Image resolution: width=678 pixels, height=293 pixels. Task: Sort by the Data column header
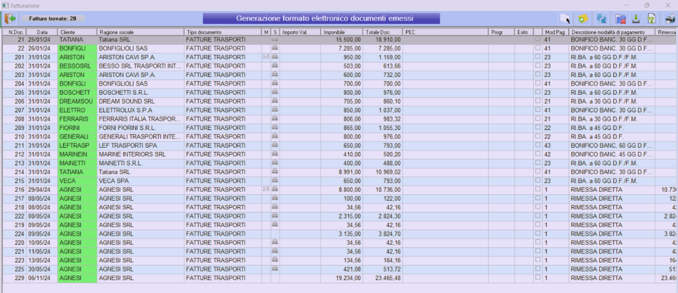click(42, 32)
